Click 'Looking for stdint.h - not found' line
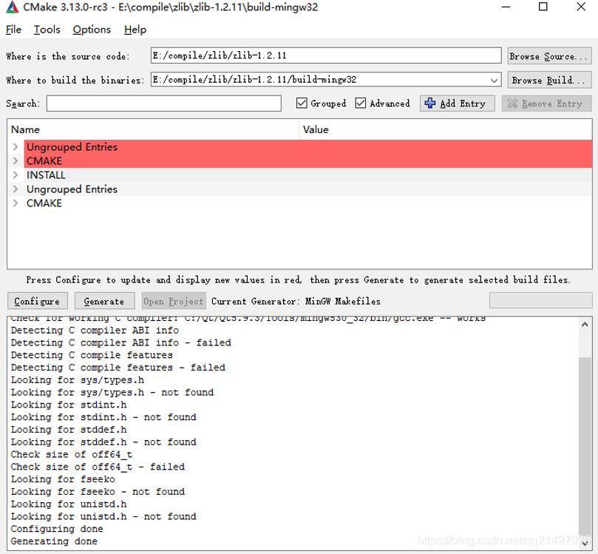Viewport: 598px width, 554px height. pos(103,417)
